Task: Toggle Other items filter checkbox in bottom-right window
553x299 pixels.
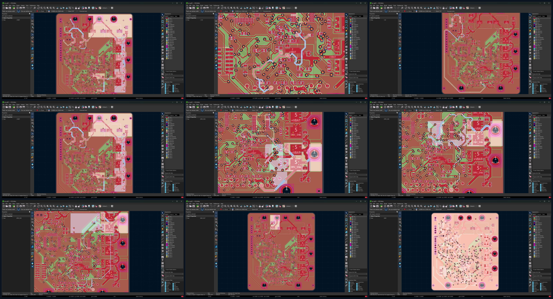Action: coord(541,290)
